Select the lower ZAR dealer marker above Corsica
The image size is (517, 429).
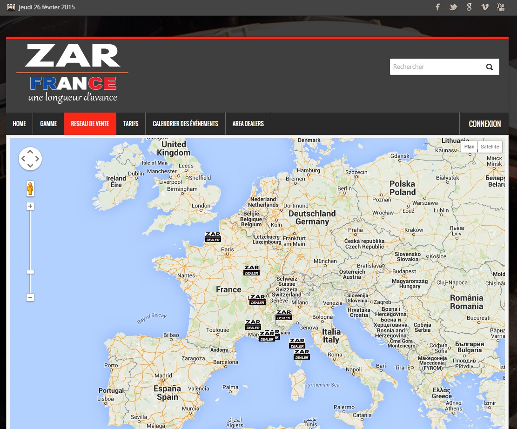click(x=302, y=355)
